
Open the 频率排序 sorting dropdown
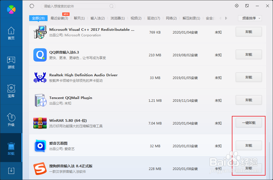[x=250, y=18]
